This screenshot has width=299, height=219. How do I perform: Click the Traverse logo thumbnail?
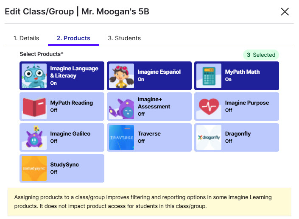click(121, 138)
